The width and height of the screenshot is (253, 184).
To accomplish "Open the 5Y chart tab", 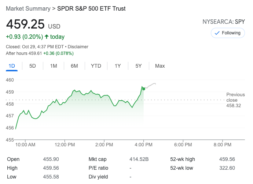I will coord(139,66).
